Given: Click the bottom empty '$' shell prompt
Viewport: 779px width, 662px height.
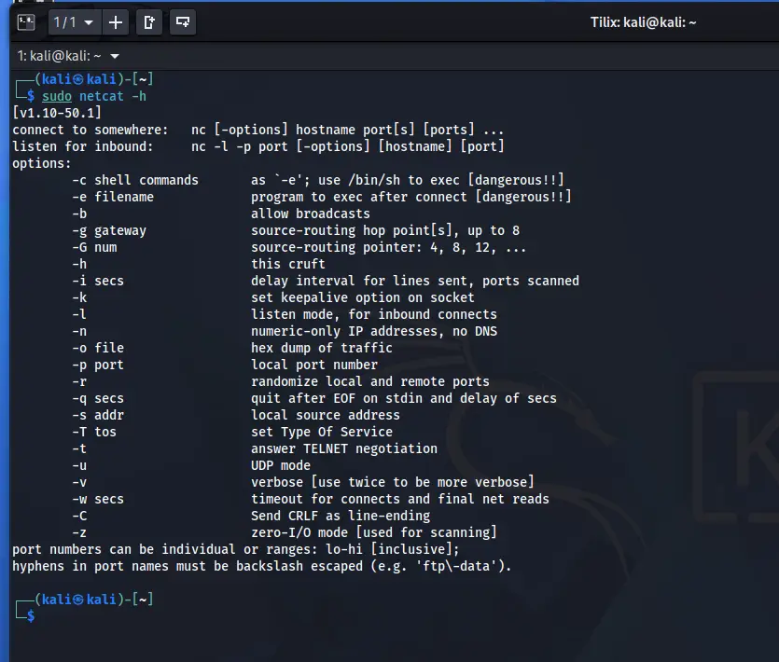Looking at the screenshot, I should pyautogui.click(x=31, y=616).
